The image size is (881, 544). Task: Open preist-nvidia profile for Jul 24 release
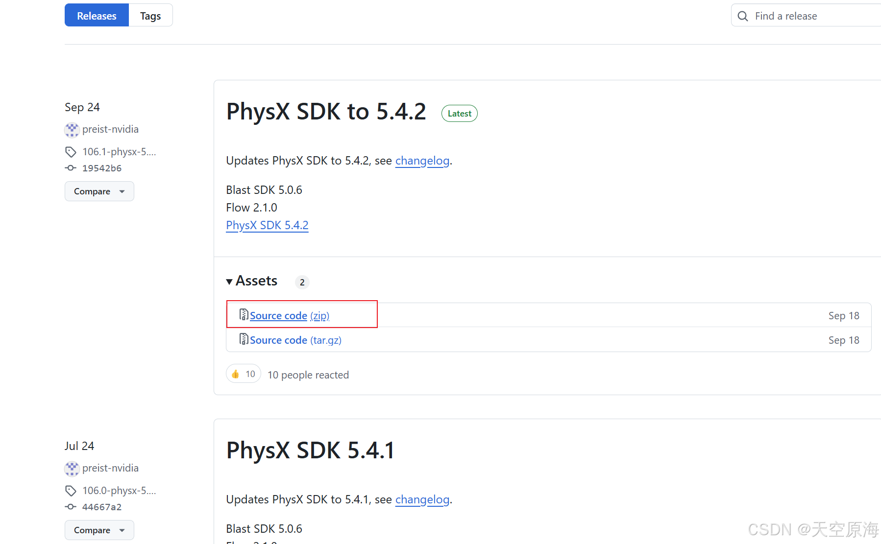pos(110,468)
